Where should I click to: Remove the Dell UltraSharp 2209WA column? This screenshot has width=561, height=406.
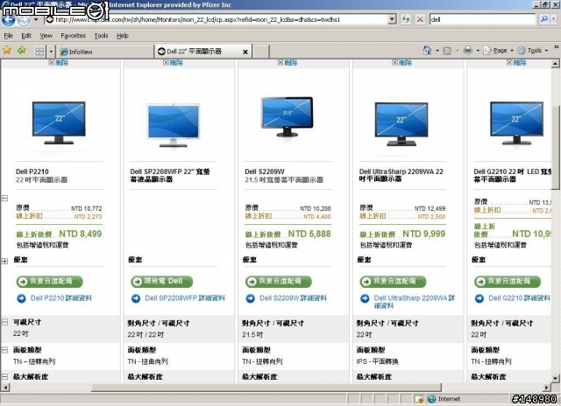[x=402, y=63]
